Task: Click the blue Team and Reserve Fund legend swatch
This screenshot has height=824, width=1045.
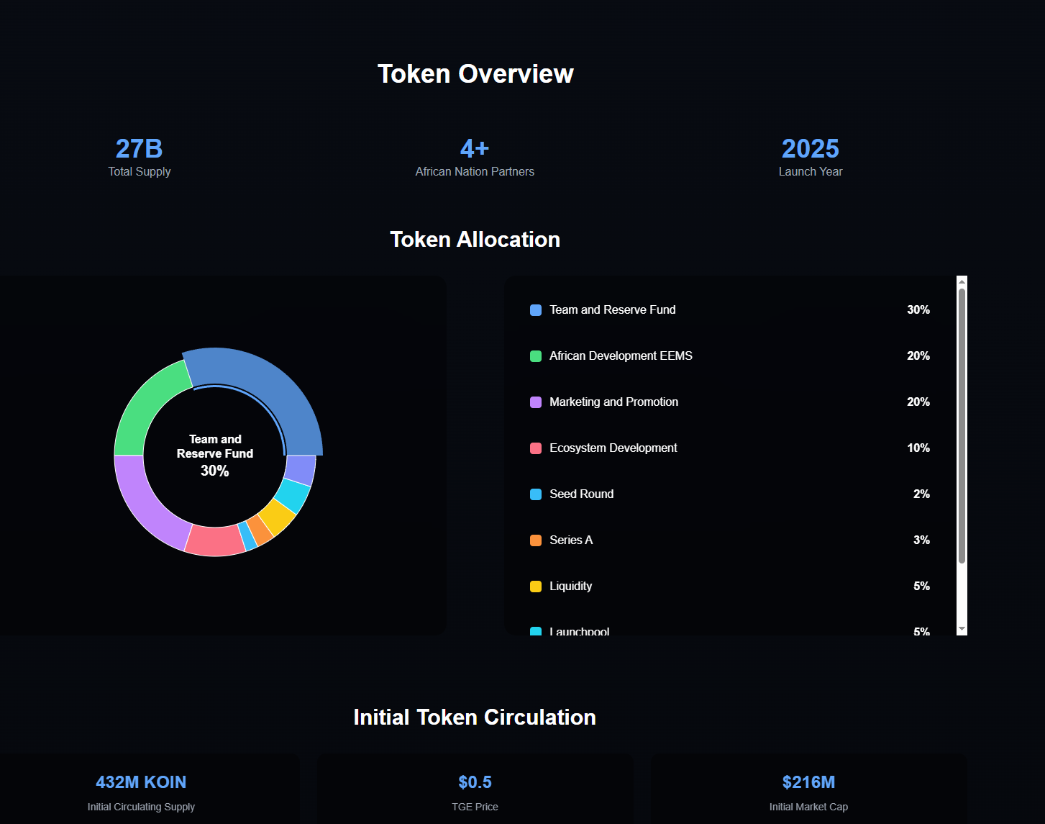Action: coord(536,310)
